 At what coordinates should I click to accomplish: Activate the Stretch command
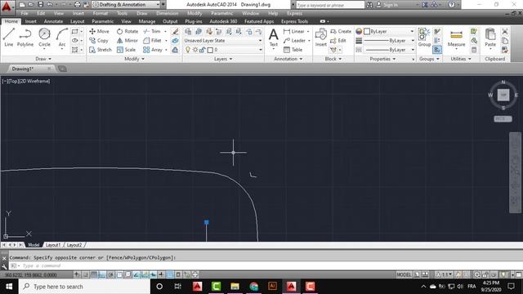(101, 50)
